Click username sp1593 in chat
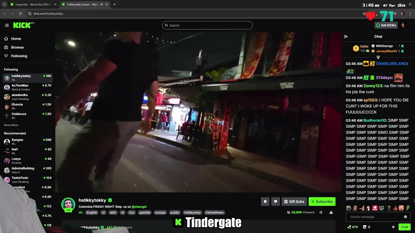 [x=370, y=100]
